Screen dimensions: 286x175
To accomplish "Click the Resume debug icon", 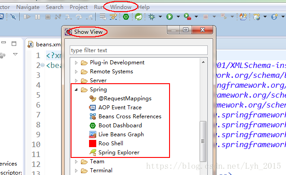I will (27, 17).
